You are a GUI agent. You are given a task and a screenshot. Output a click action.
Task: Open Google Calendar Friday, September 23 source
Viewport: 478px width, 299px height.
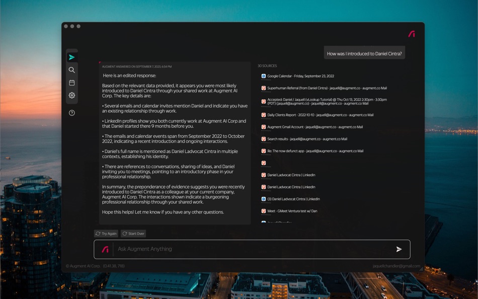300,76
